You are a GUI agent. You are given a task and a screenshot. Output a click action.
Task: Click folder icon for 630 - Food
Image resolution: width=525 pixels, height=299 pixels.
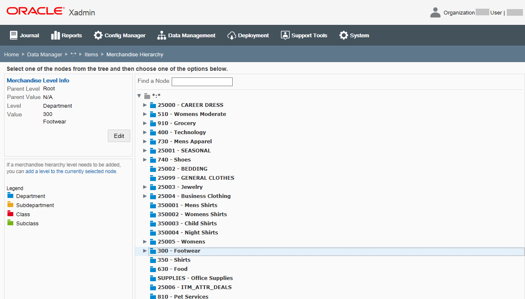pyautogui.click(x=153, y=269)
